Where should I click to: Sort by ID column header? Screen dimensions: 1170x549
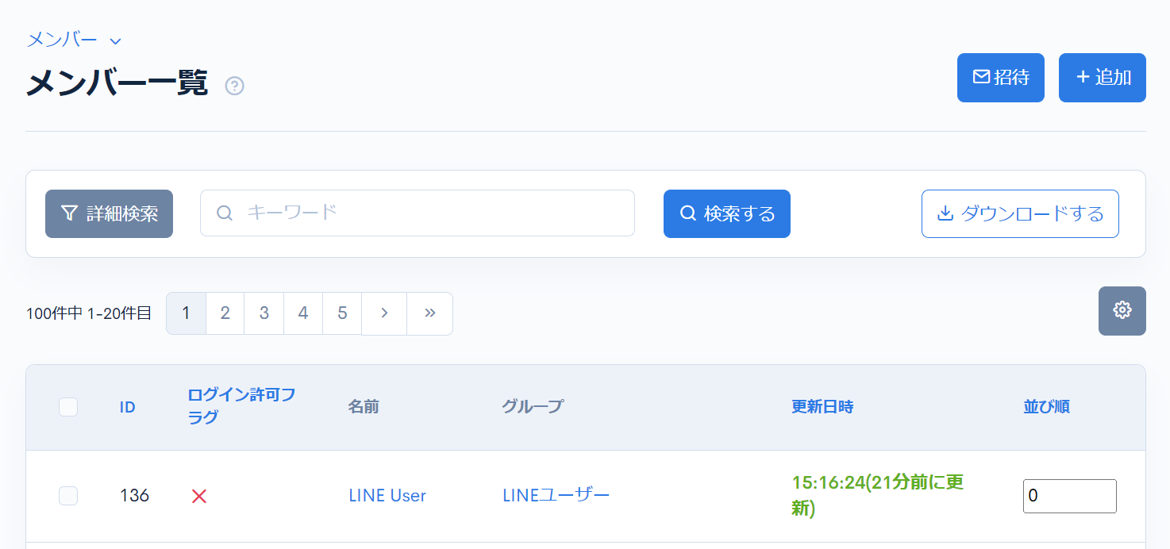[x=127, y=408]
